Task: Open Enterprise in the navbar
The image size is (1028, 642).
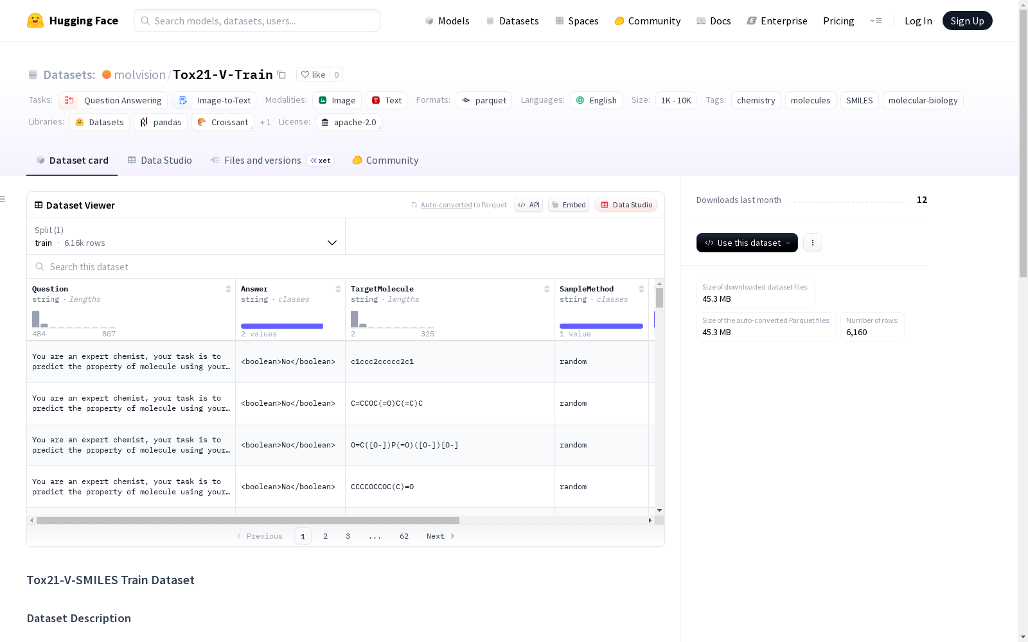Action: [777, 21]
